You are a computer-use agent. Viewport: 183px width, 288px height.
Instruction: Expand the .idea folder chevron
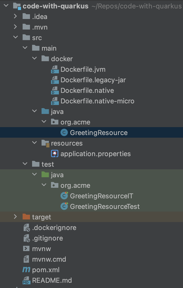(x=16, y=16)
